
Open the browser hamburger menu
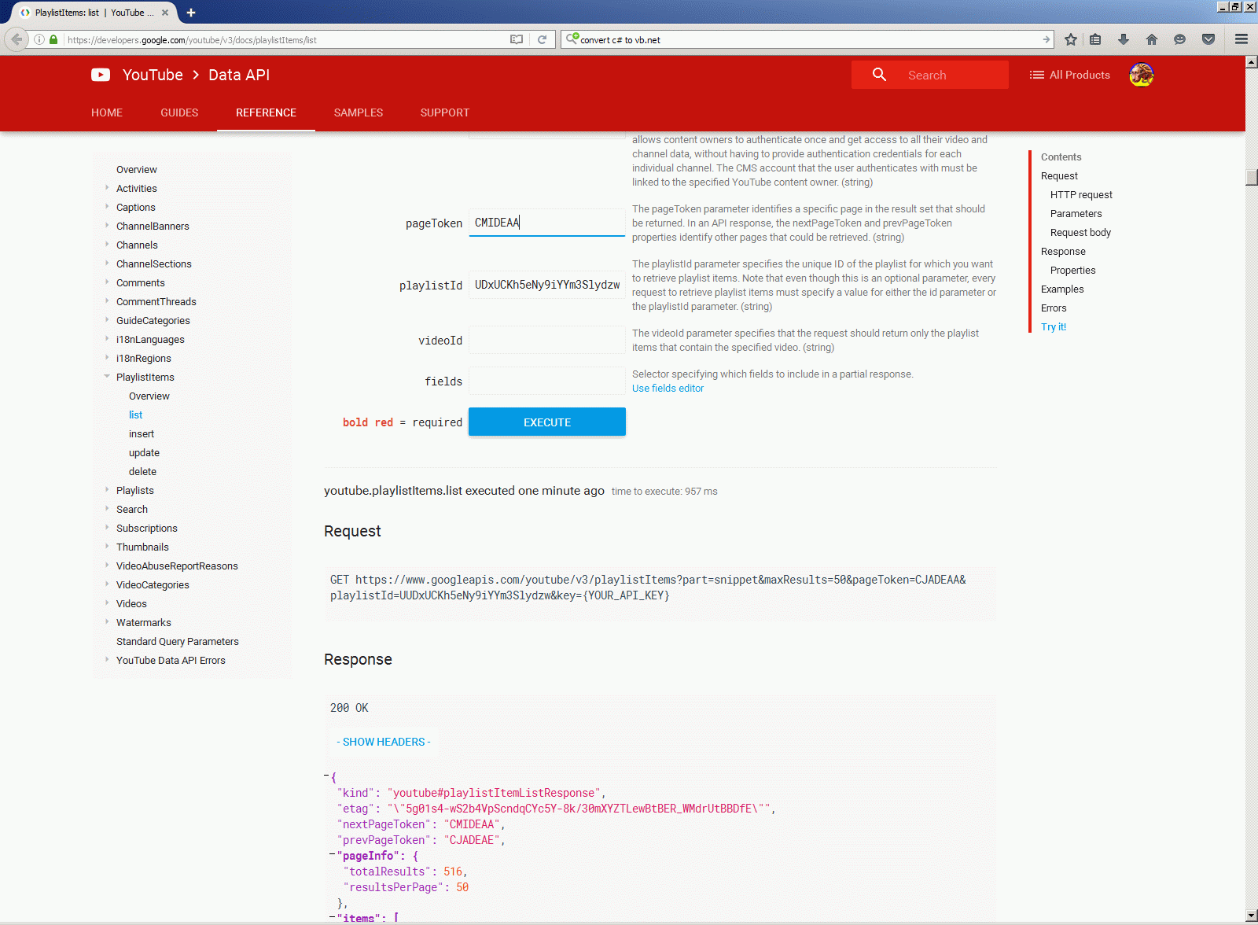(1241, 39)
